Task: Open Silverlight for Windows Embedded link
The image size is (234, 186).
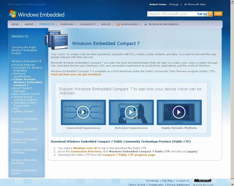Action: tap(28, 69)
